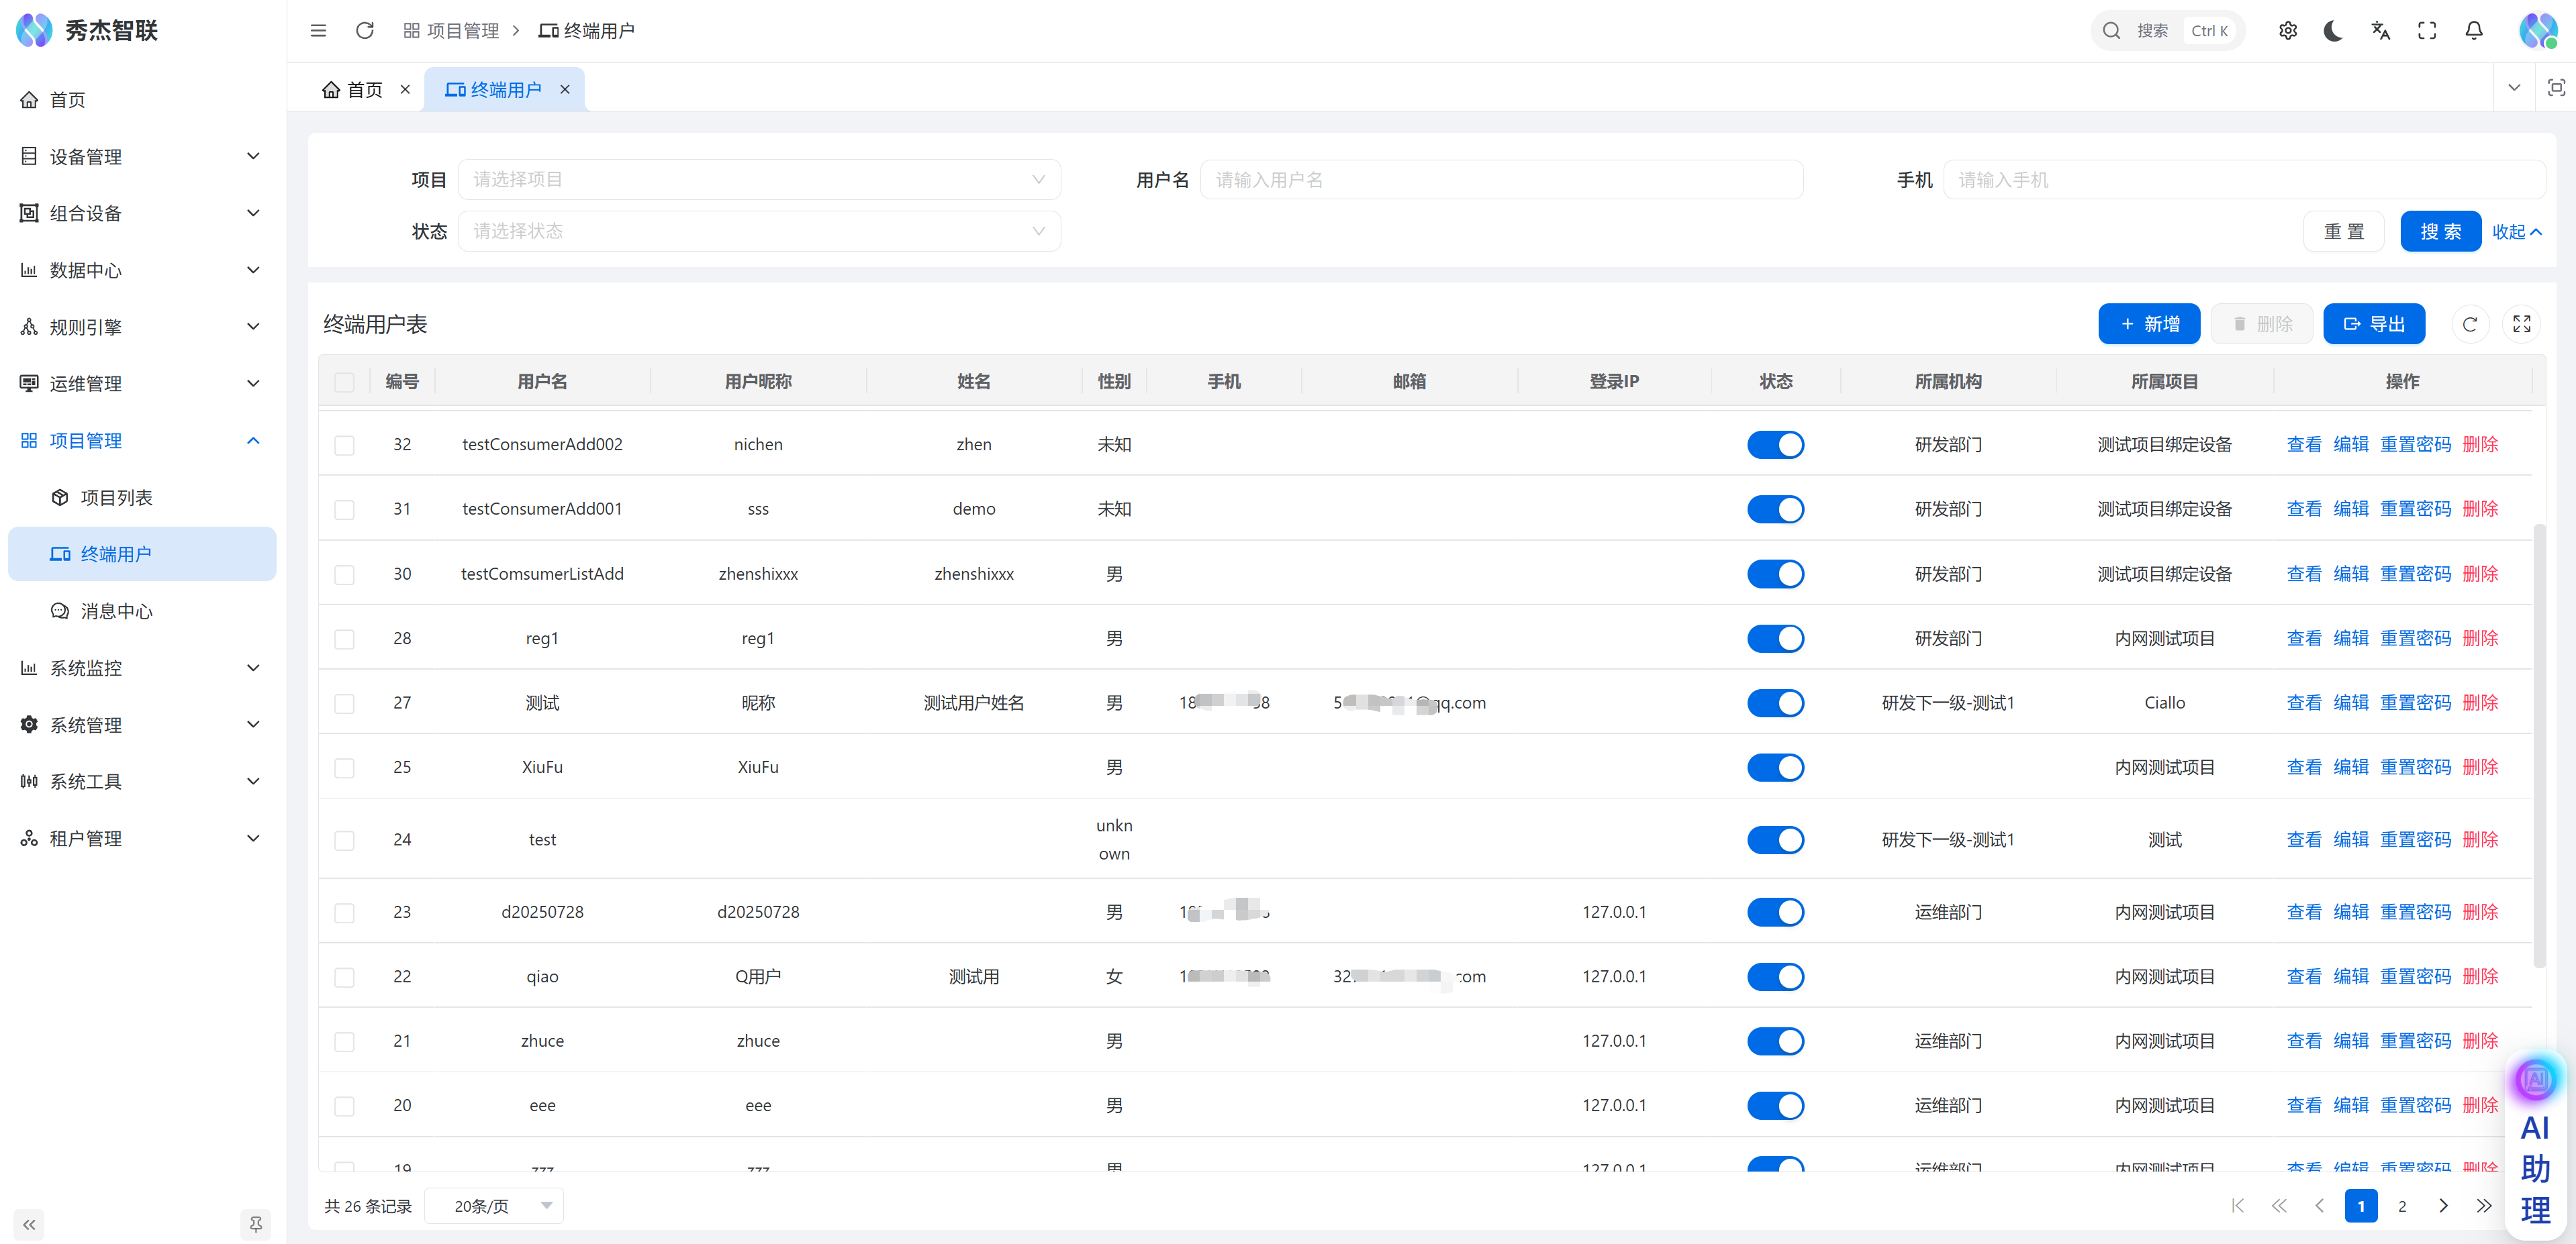Screen dimensions: 2576x1244
Task: Toggle dark mode moon icon
Action: coord(2333,31)
